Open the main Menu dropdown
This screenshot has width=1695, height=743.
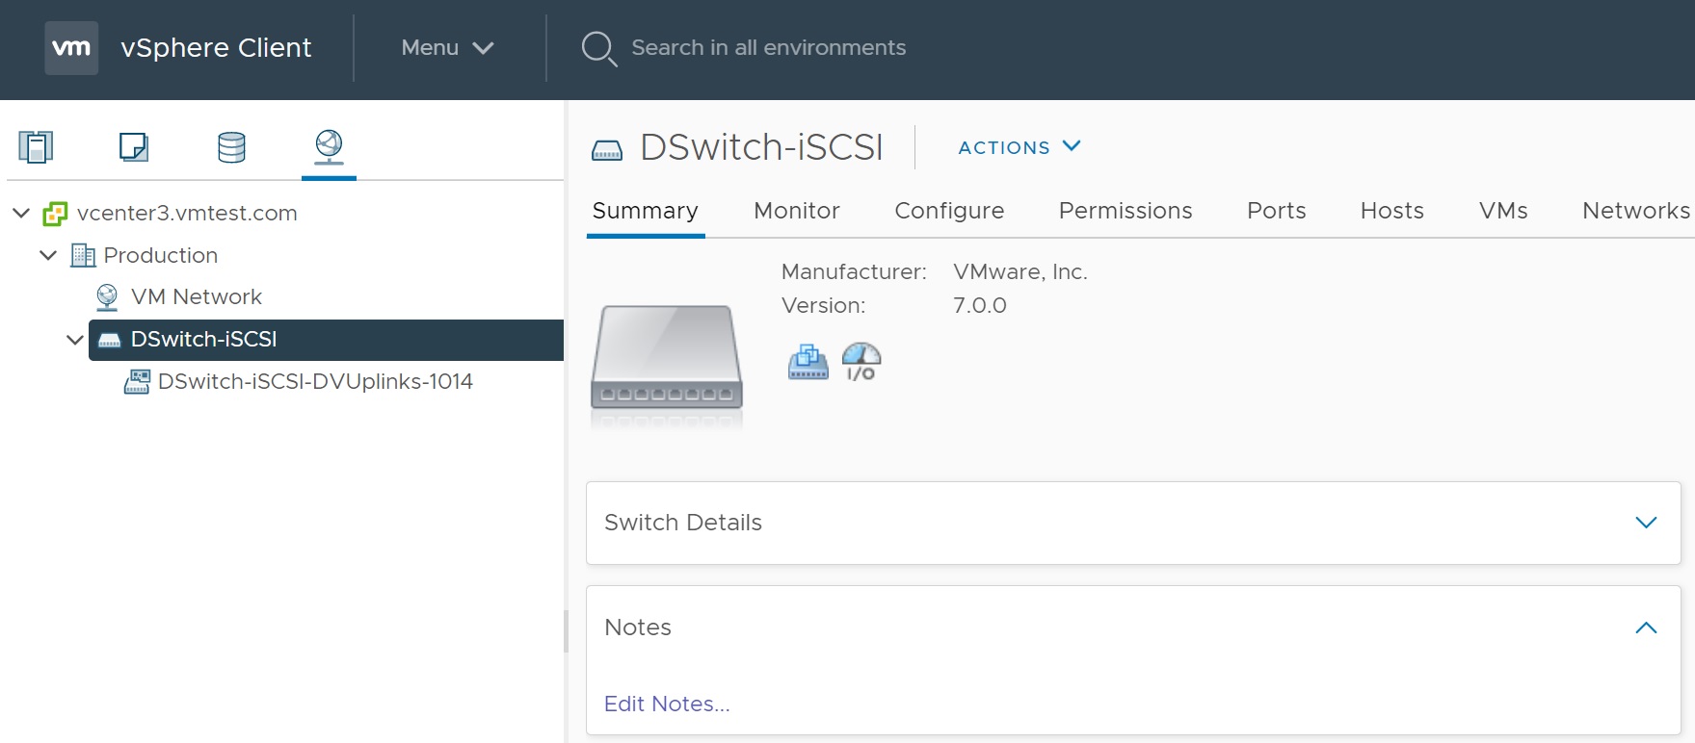click(x=447, y=48)
